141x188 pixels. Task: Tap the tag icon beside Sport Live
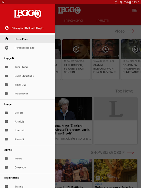coord(7,84)
